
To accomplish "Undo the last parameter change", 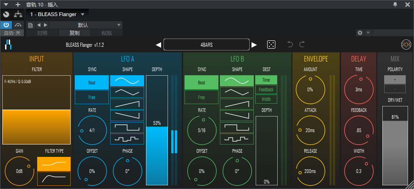I will pyautogui.click(x=290, y=44).
